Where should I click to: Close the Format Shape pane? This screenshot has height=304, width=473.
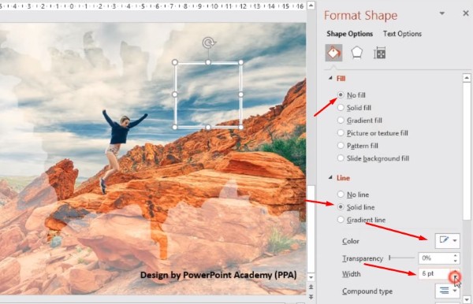466,13
